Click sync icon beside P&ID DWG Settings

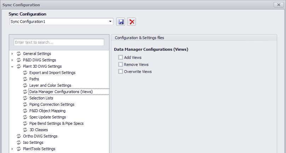pyautogui.click(x=19, y=60)
